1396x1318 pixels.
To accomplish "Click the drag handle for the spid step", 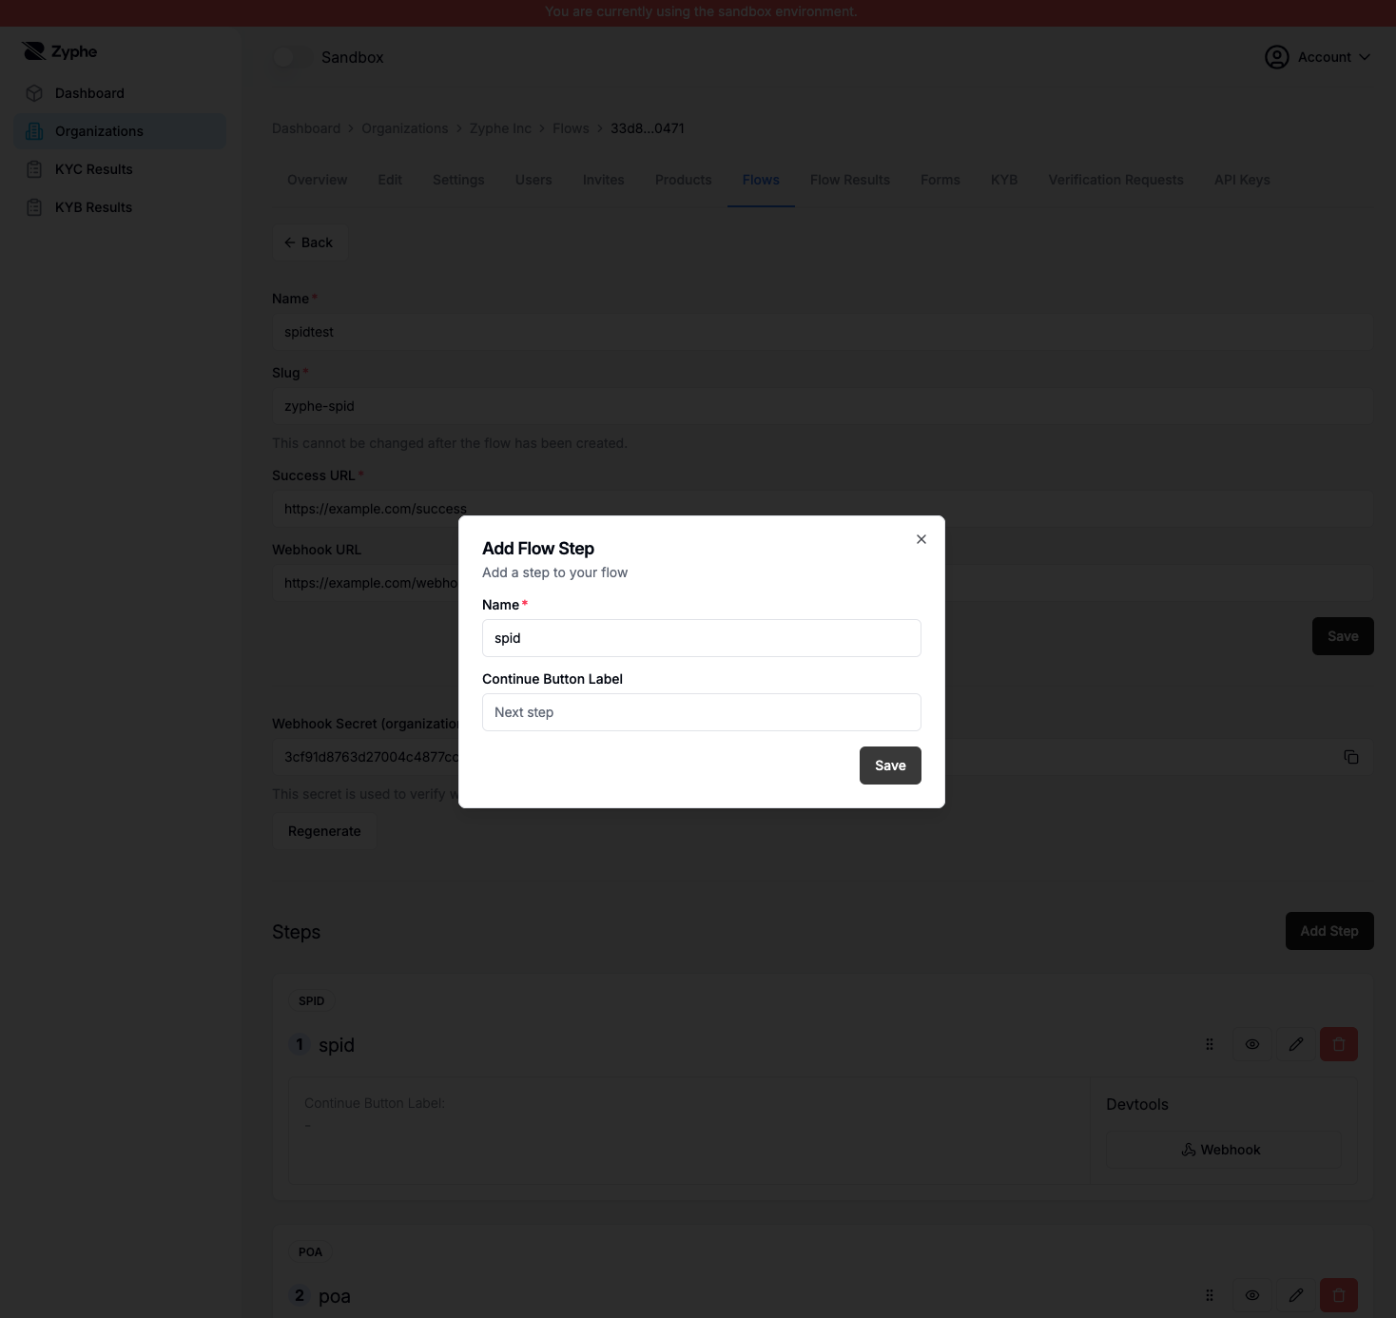I will 1210,1044.
